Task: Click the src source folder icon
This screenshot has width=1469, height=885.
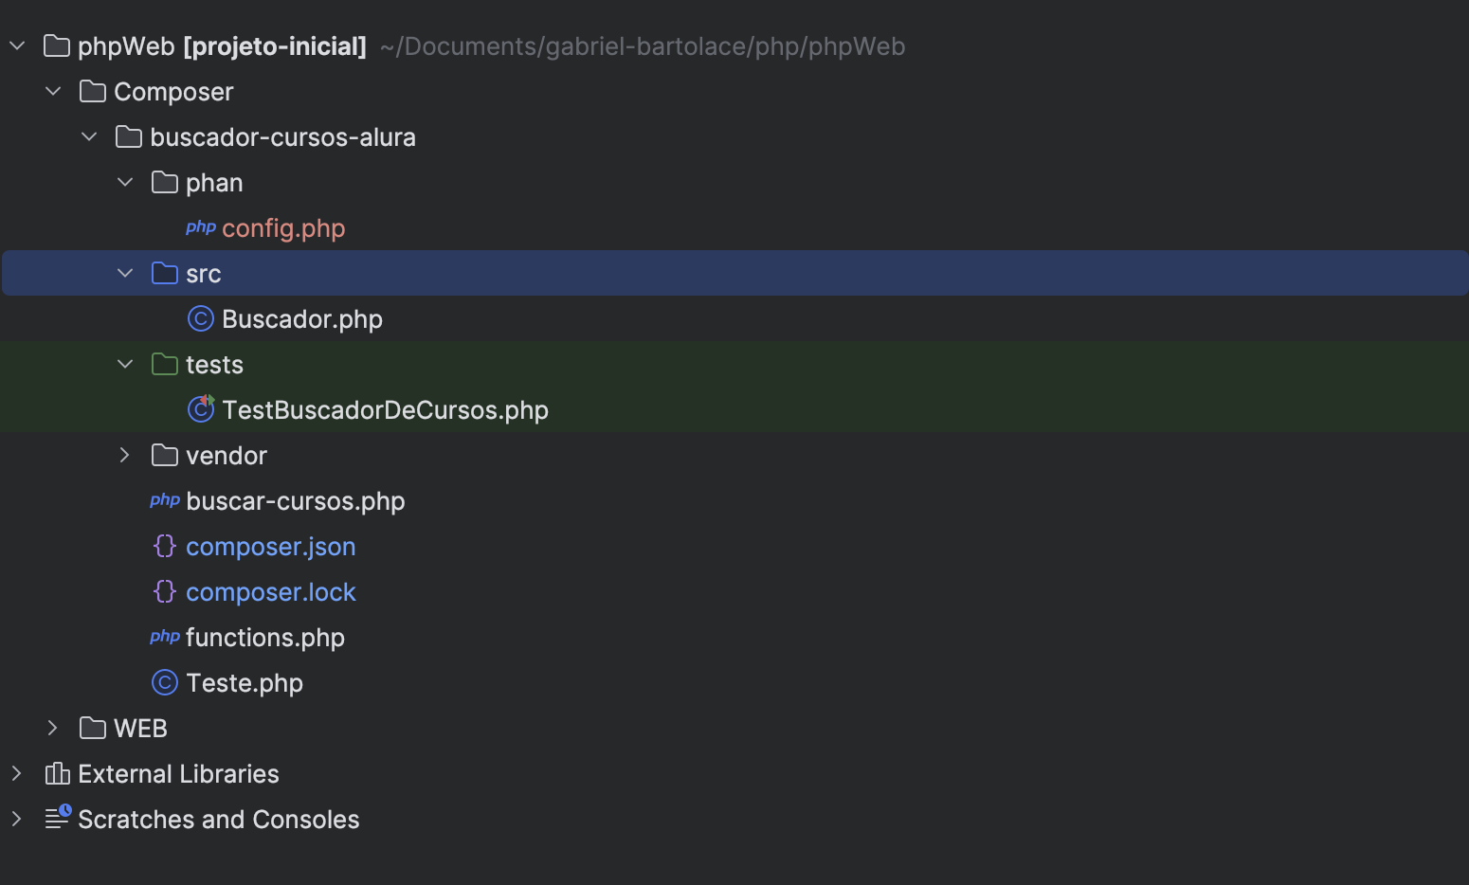Action: pyautogui.click(x=165, y=273)
